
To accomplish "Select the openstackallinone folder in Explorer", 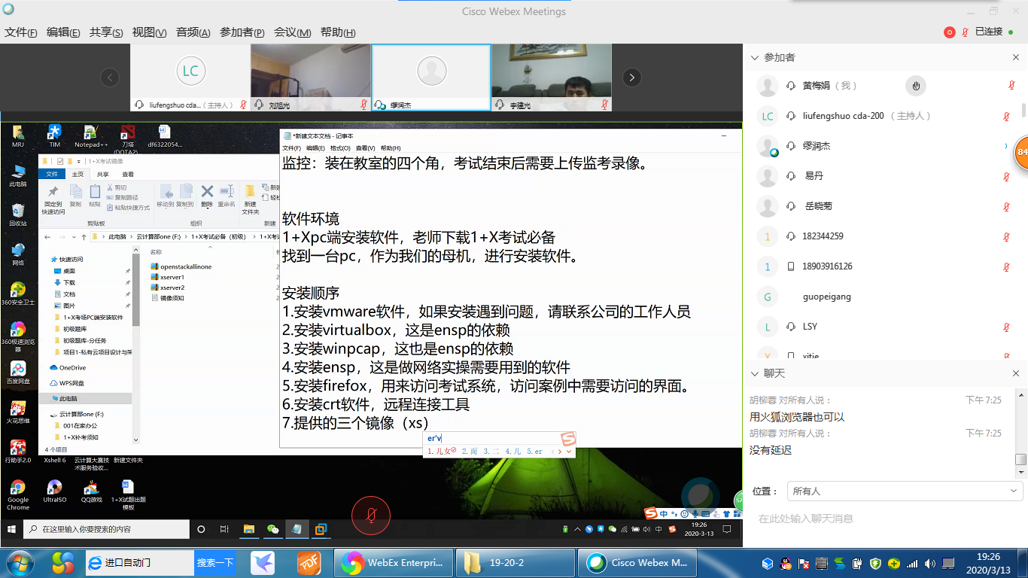I will click(x=181, y=266).
